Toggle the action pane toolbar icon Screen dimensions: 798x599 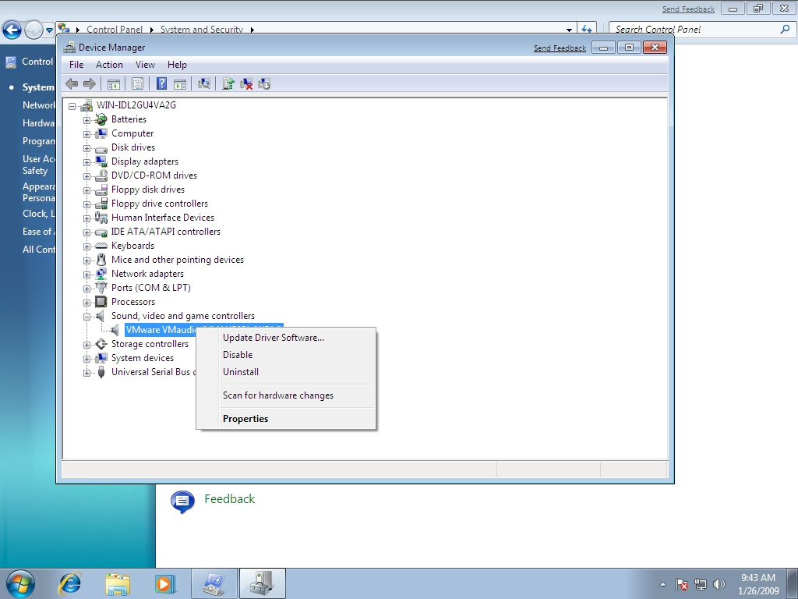[x=180, y=83]
